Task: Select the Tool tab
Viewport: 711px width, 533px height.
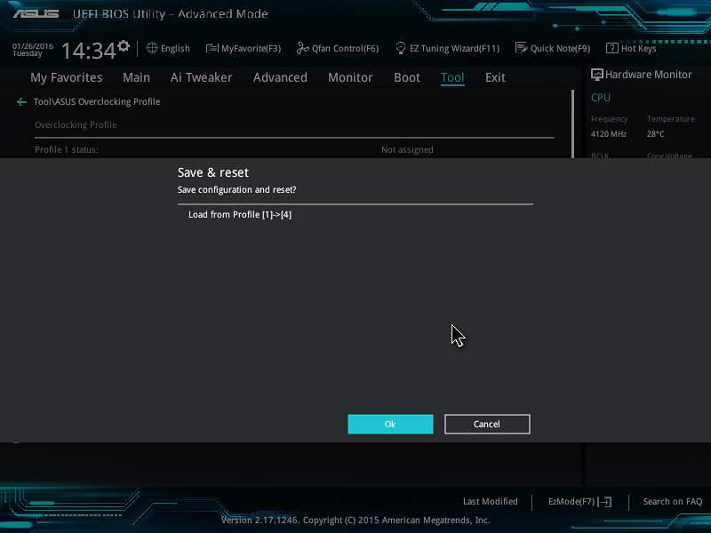Action: tap(452, 77)
